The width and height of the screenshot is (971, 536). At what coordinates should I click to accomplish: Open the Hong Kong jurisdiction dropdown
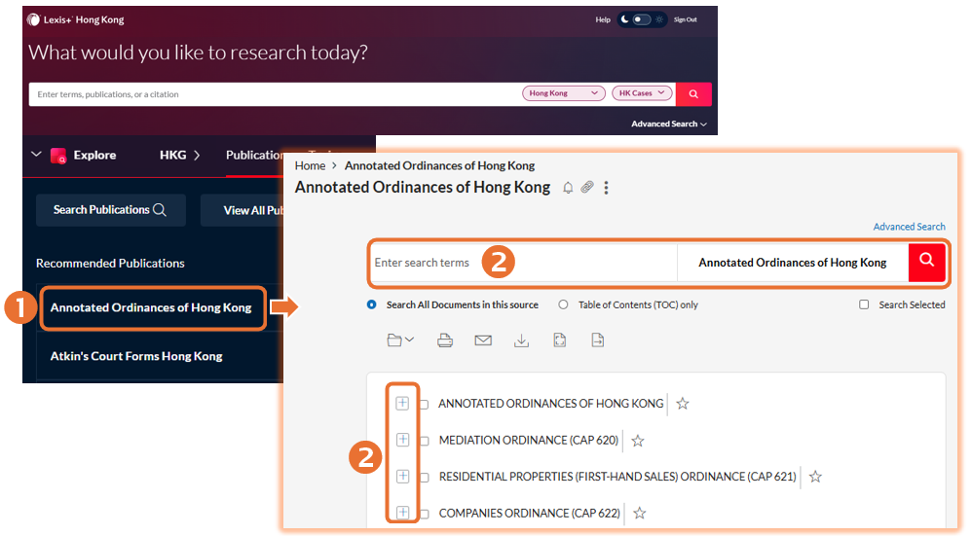tap(564, 93)
